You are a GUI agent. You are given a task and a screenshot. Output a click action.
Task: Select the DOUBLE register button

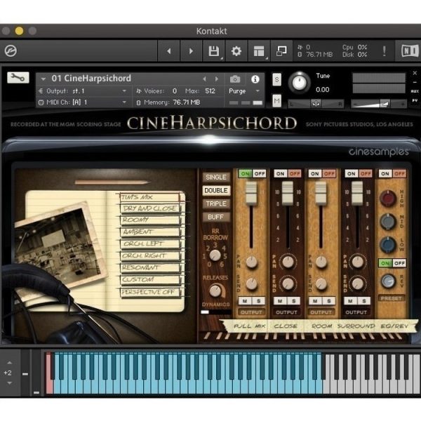coord(216,190)
